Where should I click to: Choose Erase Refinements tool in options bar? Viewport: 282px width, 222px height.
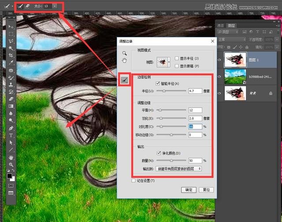pos(27,6)
